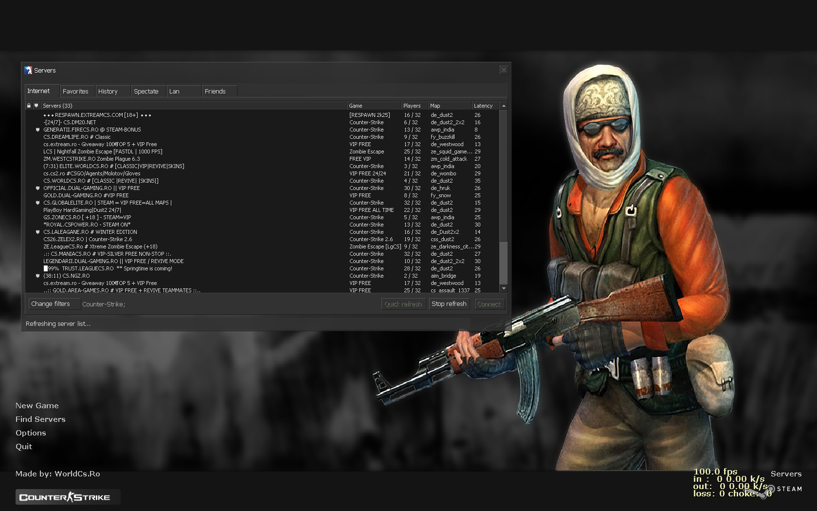Select CS.DREAMLIFE.RO # Classic server row
This screenshot has width=817, height=511.
[262, 137]
